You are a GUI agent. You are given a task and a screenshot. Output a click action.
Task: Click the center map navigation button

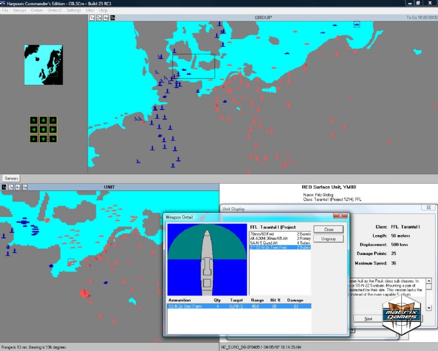pyautogui.click(x=44, y=129)
